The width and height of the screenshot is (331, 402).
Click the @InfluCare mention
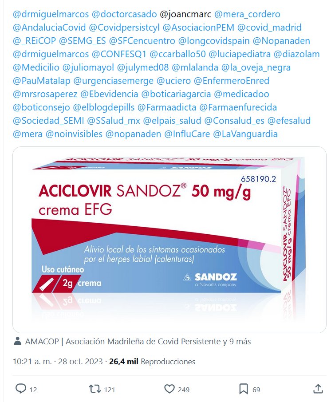point(187,134)
